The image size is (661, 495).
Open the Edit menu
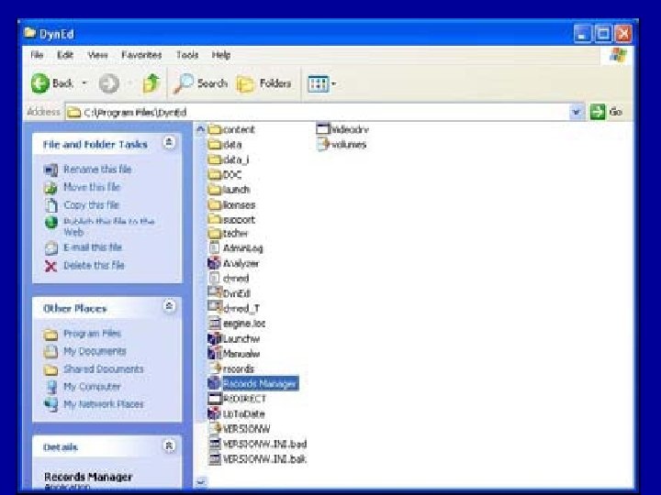point(65,55)
